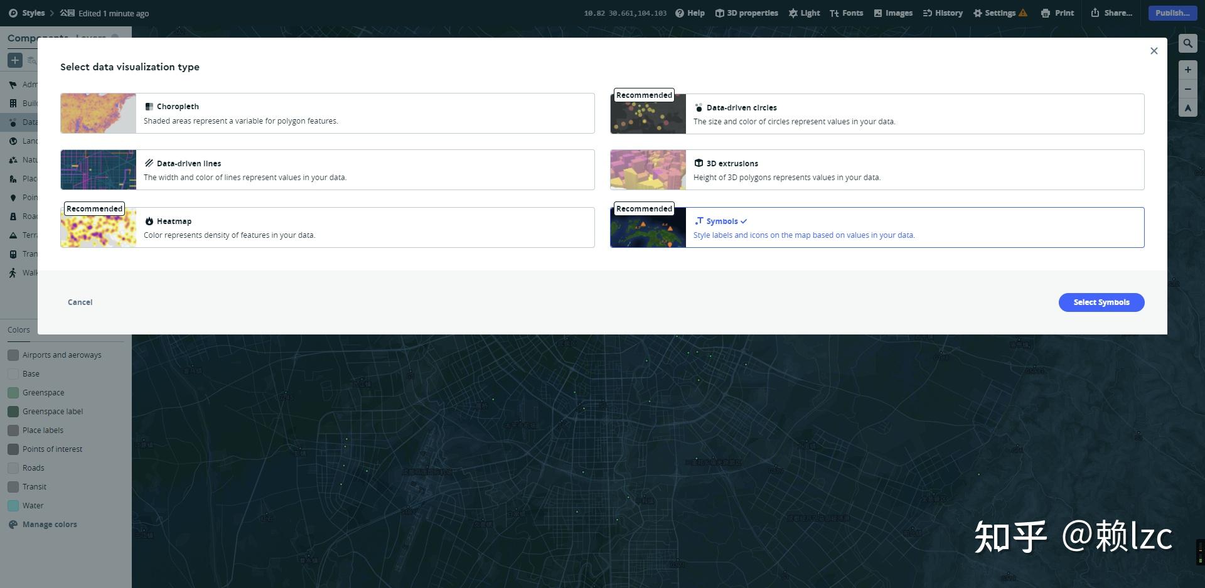1205x588 pixels.
Task: Open the Light settings icon
Action: [804, 13]
